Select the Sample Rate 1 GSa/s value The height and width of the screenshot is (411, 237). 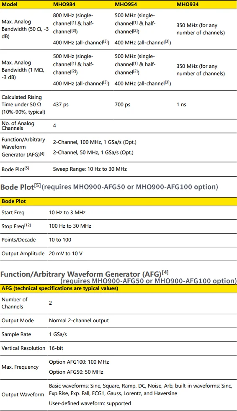(58, 334)
